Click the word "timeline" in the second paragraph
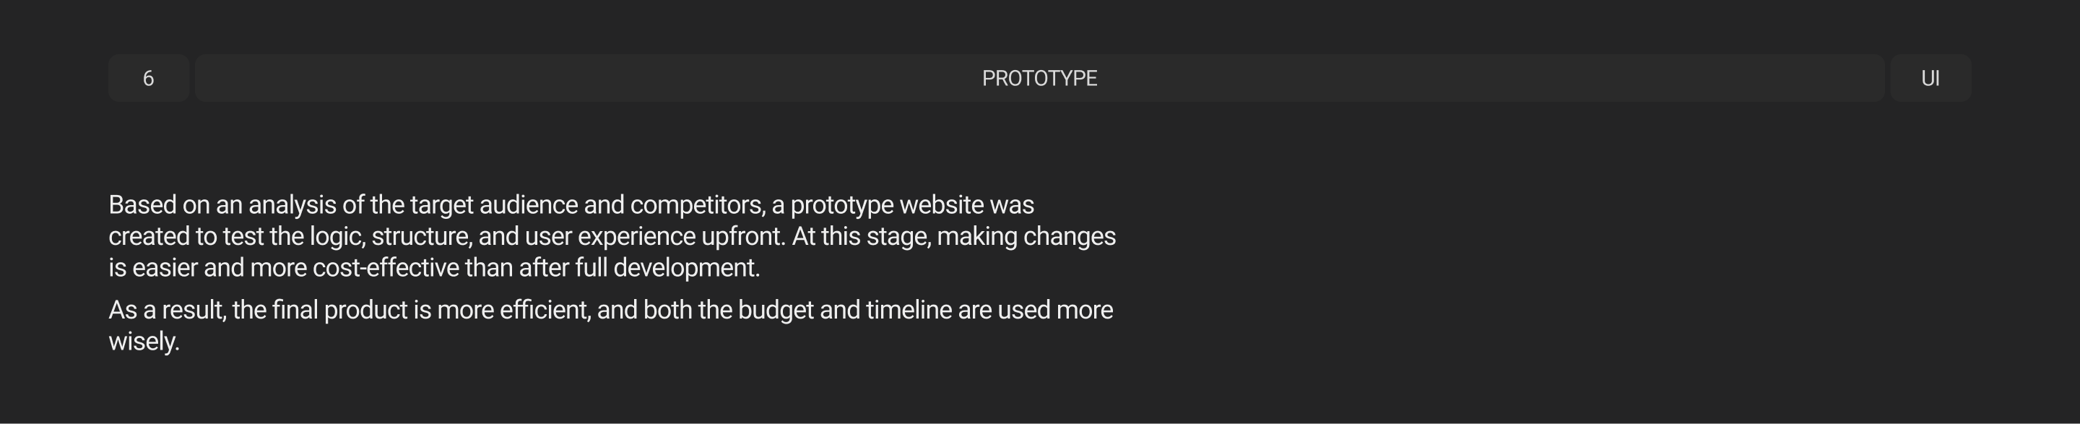2080x424 pixels. pyautogui.click(x=909, y=310)
